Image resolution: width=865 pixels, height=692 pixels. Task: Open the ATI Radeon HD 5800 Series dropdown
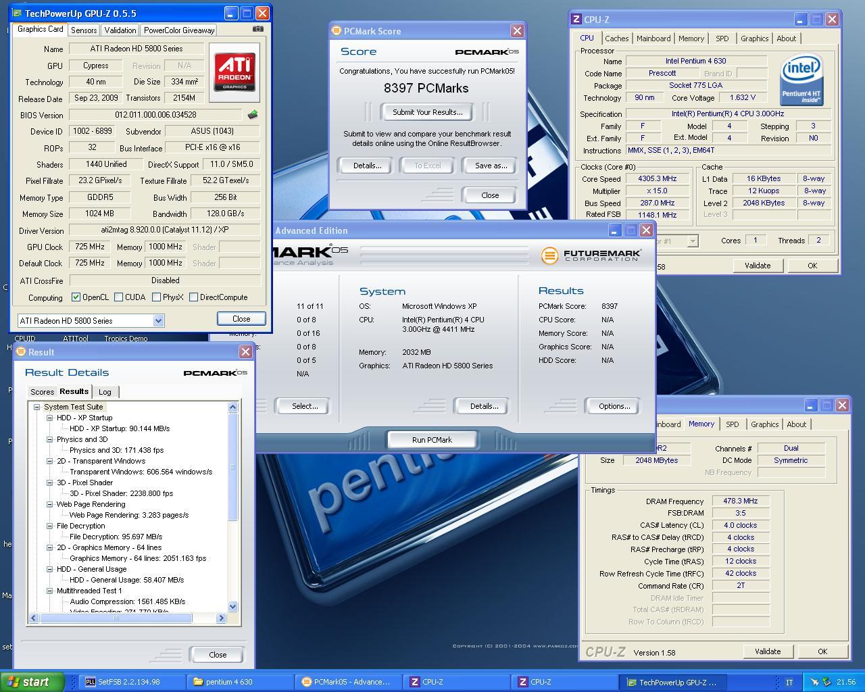[158, 321]
